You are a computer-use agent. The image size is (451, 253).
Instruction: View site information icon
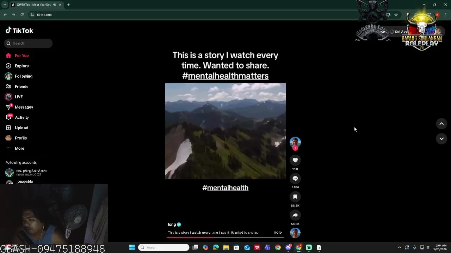[x=32, y=15]
